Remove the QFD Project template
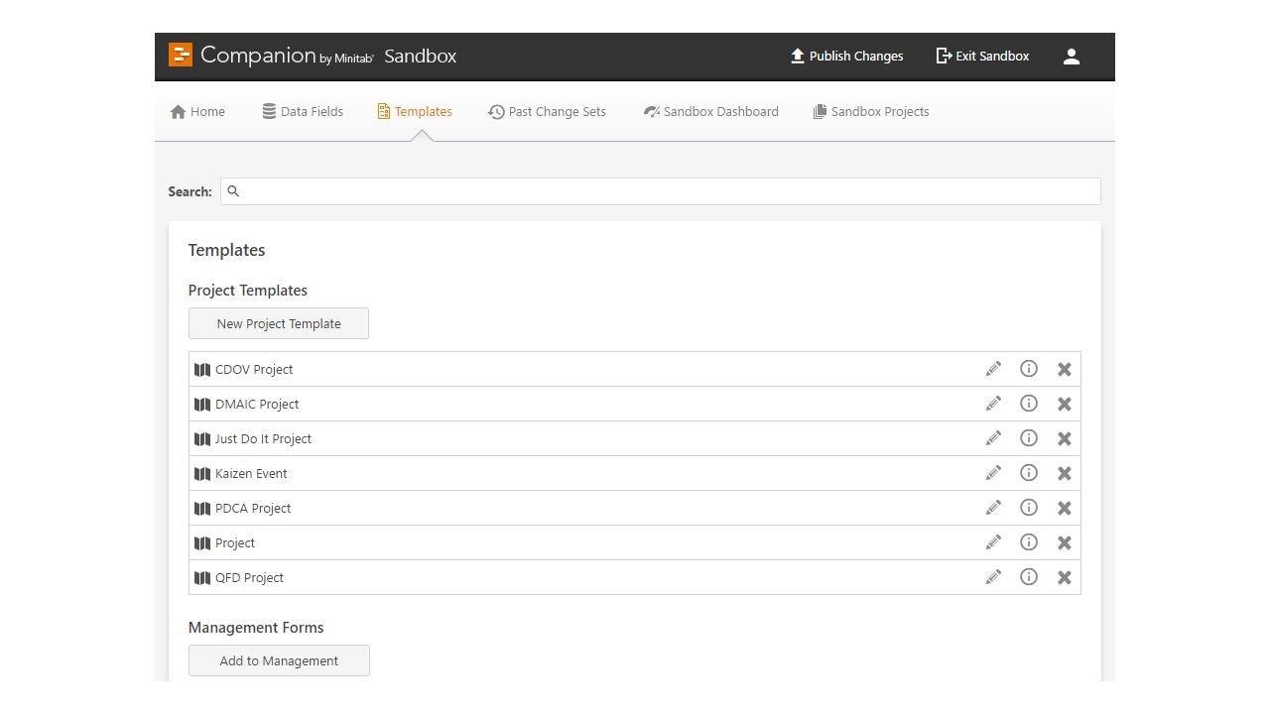 click(x=1065, y=577)
